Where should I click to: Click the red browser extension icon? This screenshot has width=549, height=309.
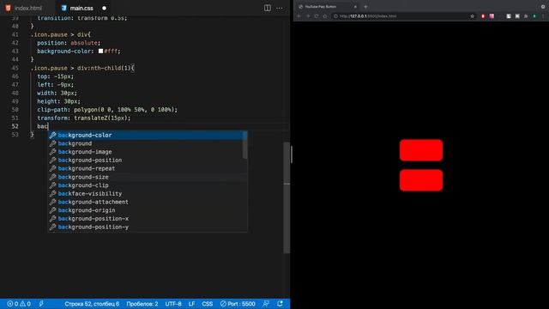[x=483, y=16]
